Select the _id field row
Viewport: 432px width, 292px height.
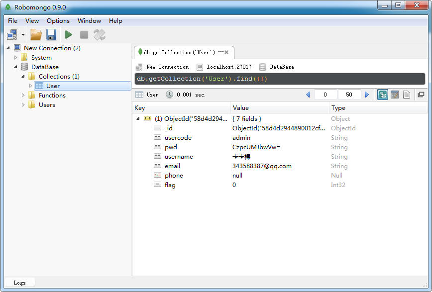(x=280, y=128)
